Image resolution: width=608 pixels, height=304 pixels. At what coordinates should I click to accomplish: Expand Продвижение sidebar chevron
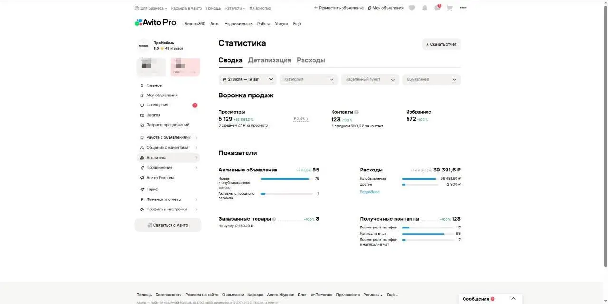click(x=196, y=168)
